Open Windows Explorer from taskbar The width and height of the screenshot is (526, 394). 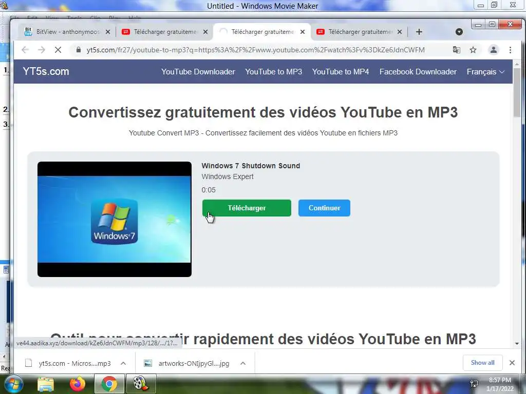coord(46,384)
